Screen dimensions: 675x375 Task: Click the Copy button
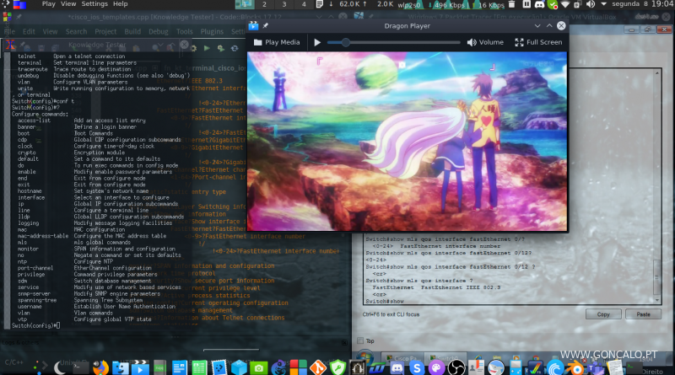point(604,314)
